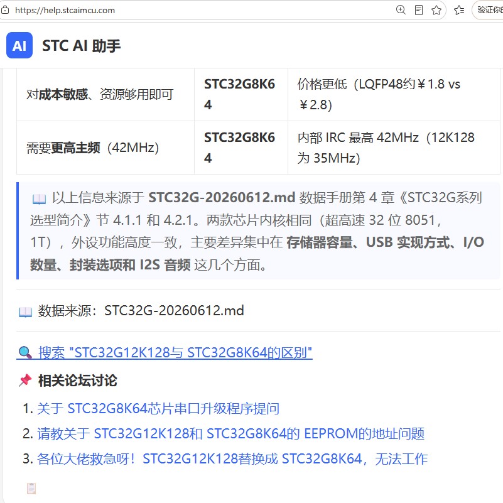Click the blue AI logo icon
Image resolution: width=503 pixels, height=503 pixels.
click(19, 45)
